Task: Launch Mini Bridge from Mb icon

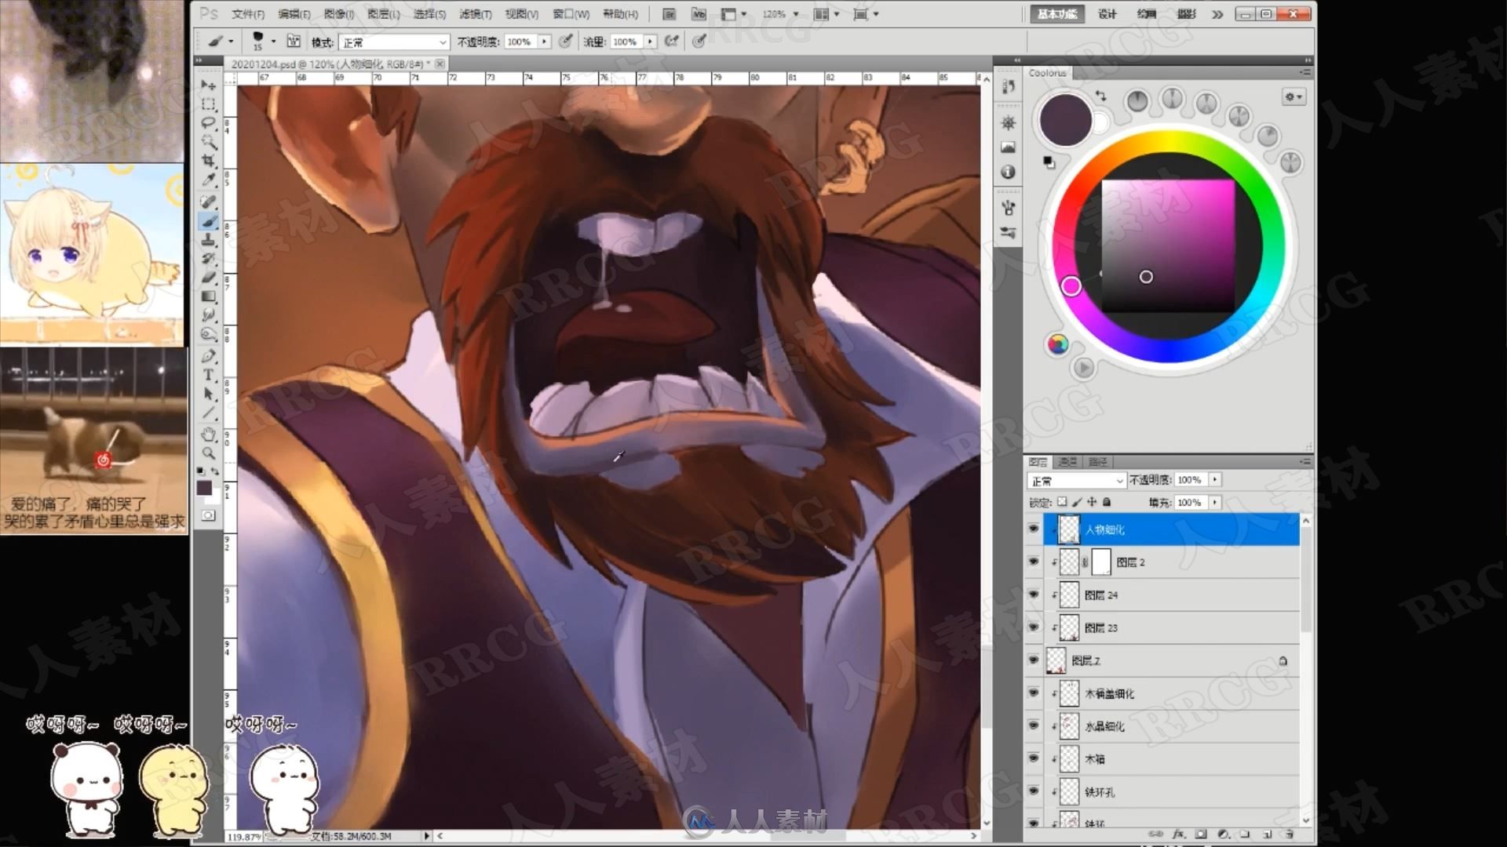Action: pos(699,14)
